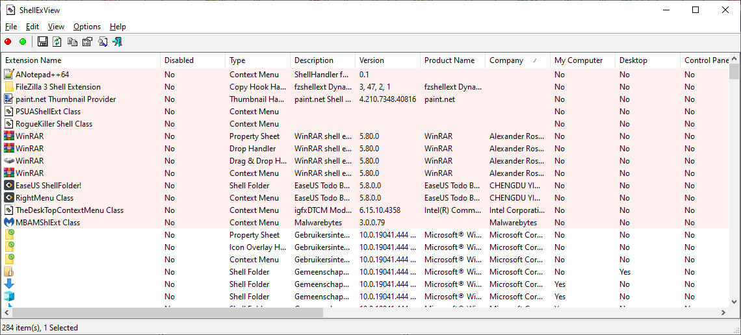
Task: Click the Malwarebytes MBAMShlExt icon
Action: click(9, 222)
